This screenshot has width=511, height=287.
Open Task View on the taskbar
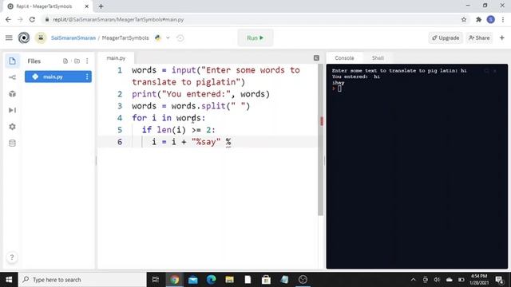(x=156, y=280)
